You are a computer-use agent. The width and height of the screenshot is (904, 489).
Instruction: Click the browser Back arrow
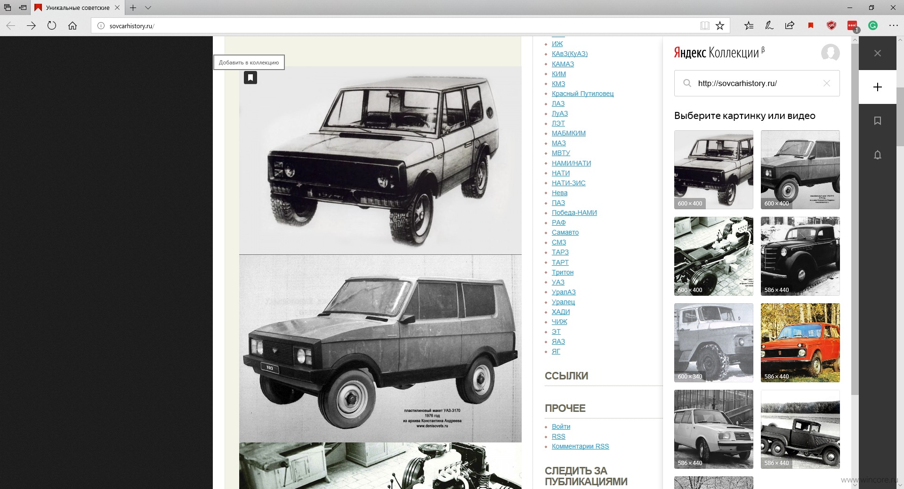(10, 26)
